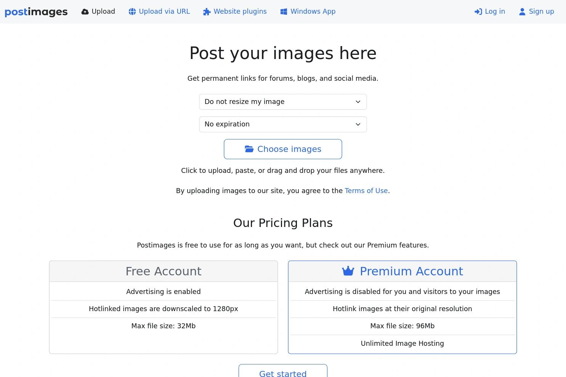Click the folder icon inside Choose images

(250, 149)
